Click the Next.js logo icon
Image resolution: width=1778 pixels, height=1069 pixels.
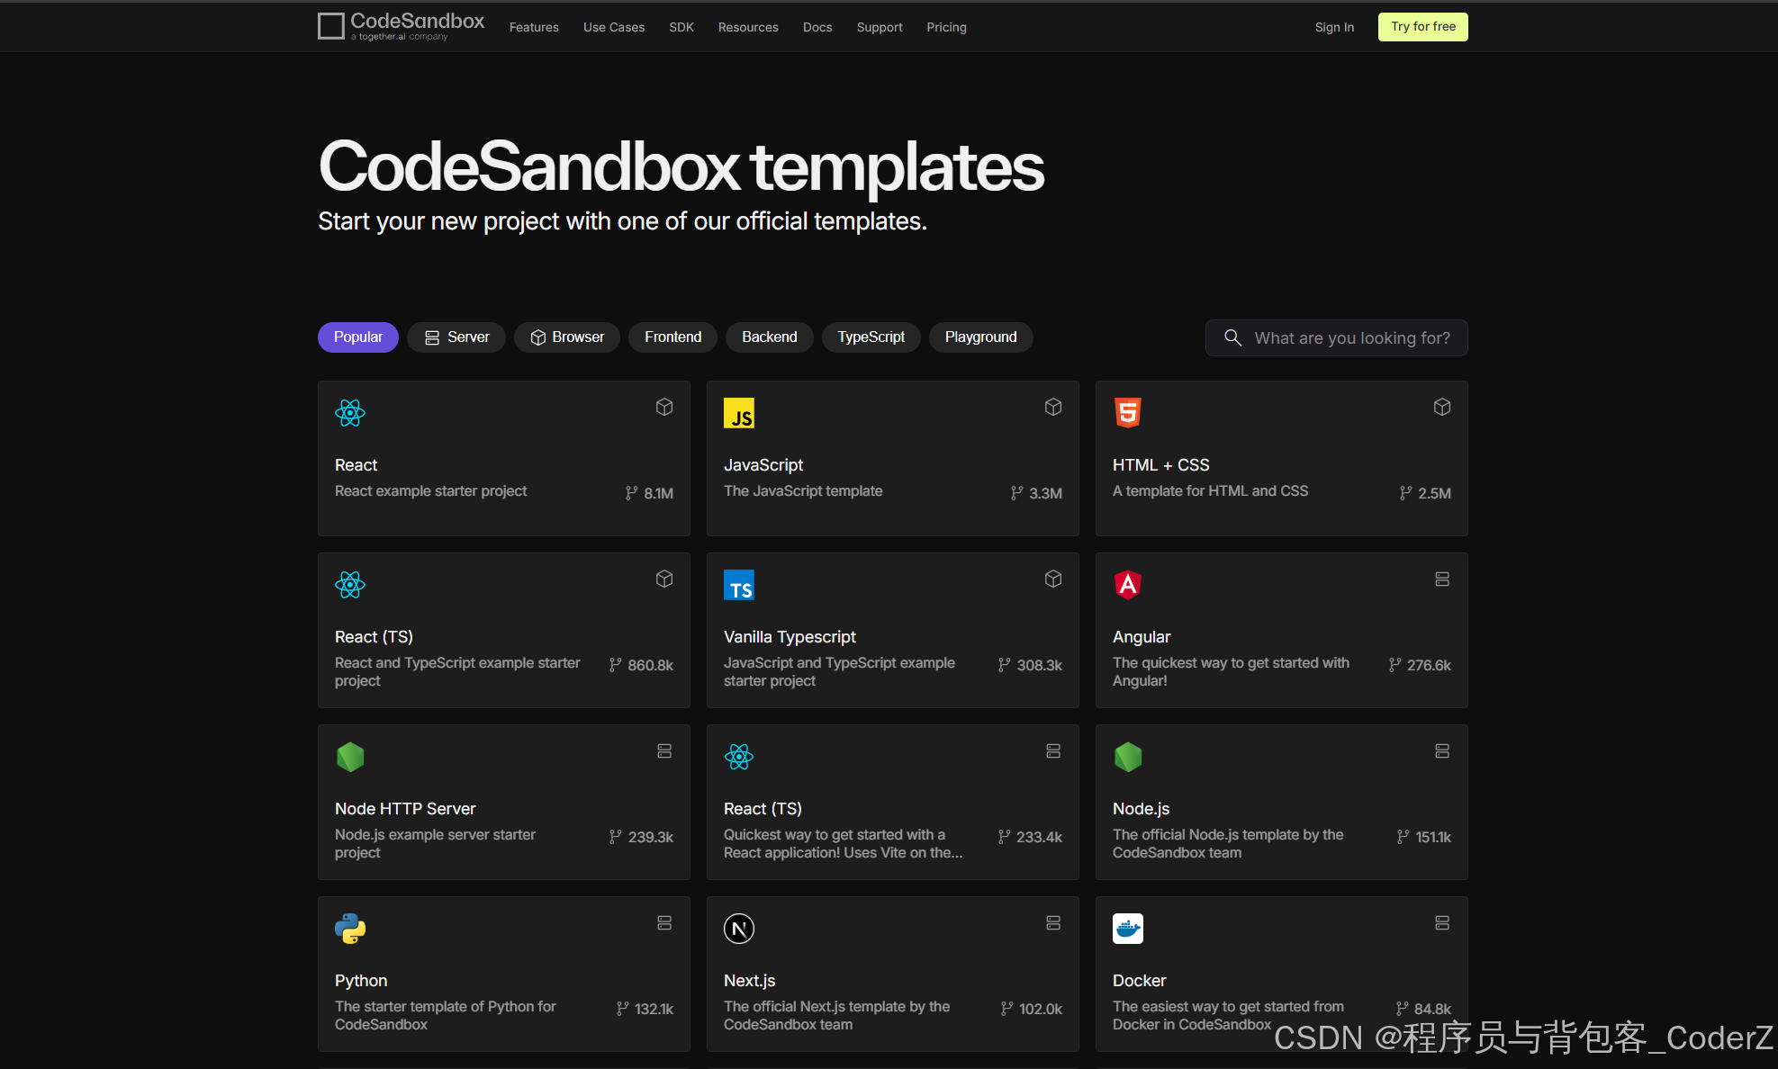tap(739, 929)
